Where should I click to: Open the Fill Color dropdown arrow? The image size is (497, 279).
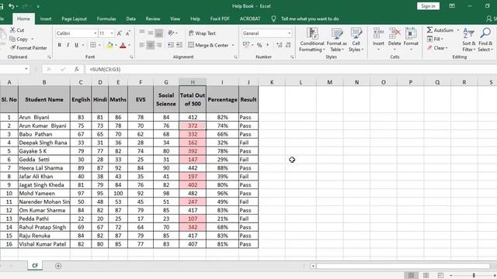tap(116, 45)
